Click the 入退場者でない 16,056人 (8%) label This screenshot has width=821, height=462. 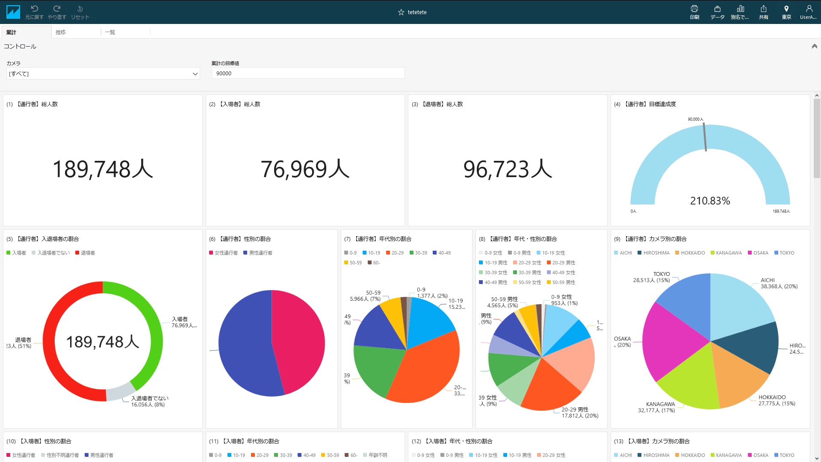pos(150,401)
